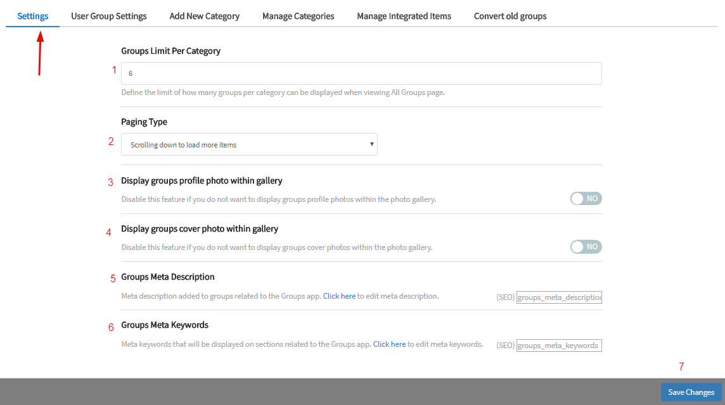
Task: Select the Manage Integrated Items tab
Action: (404, 16)
